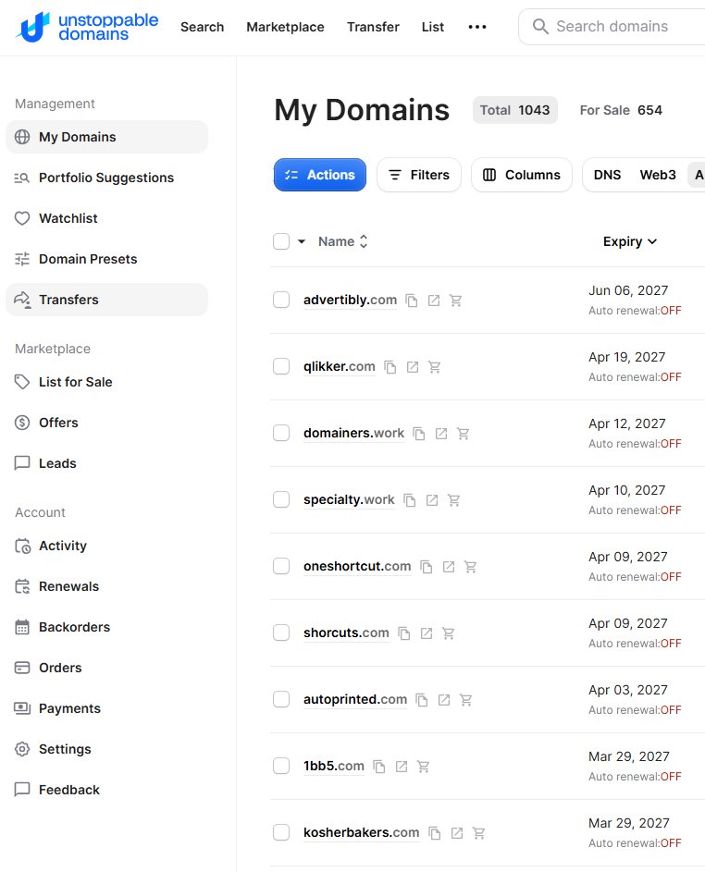The width and height of the screenshot is (705, 872).
Task: Open external link icon for kosherbakers.com
Action: (x=457, y=833)
